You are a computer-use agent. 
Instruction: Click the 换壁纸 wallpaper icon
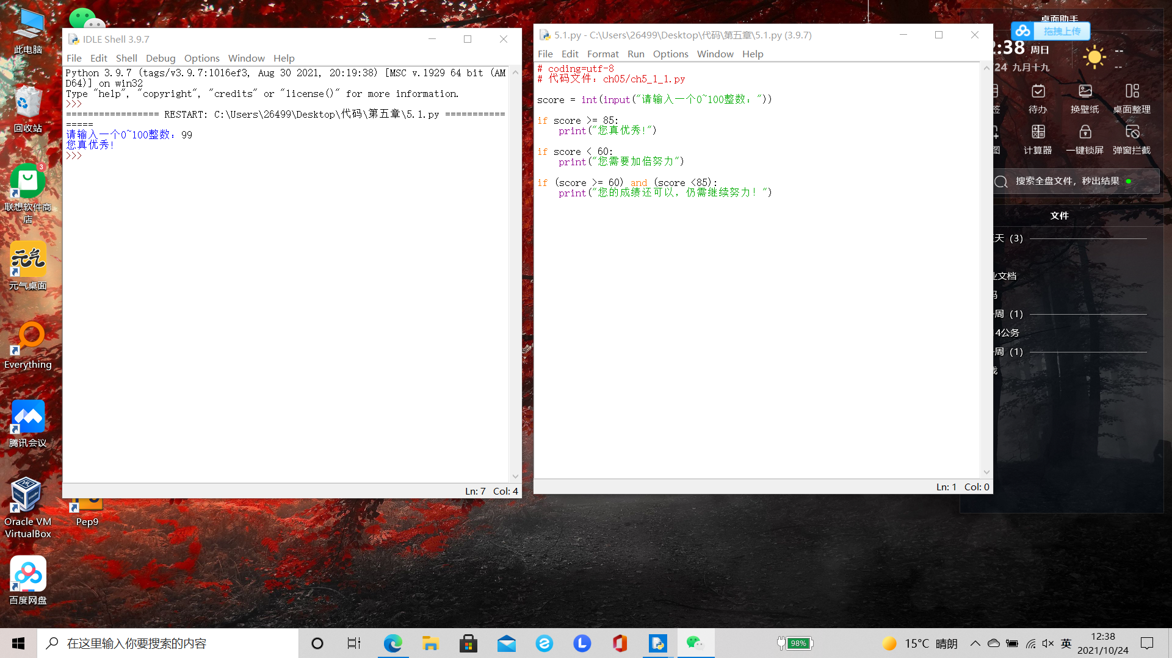1085,99
